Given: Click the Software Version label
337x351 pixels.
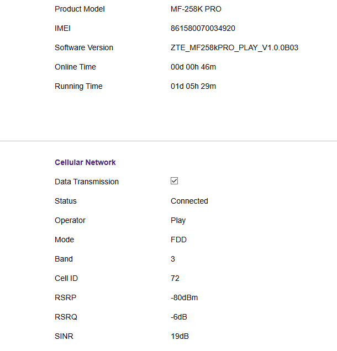Looking at the screenshot, I should pos(84,47).
